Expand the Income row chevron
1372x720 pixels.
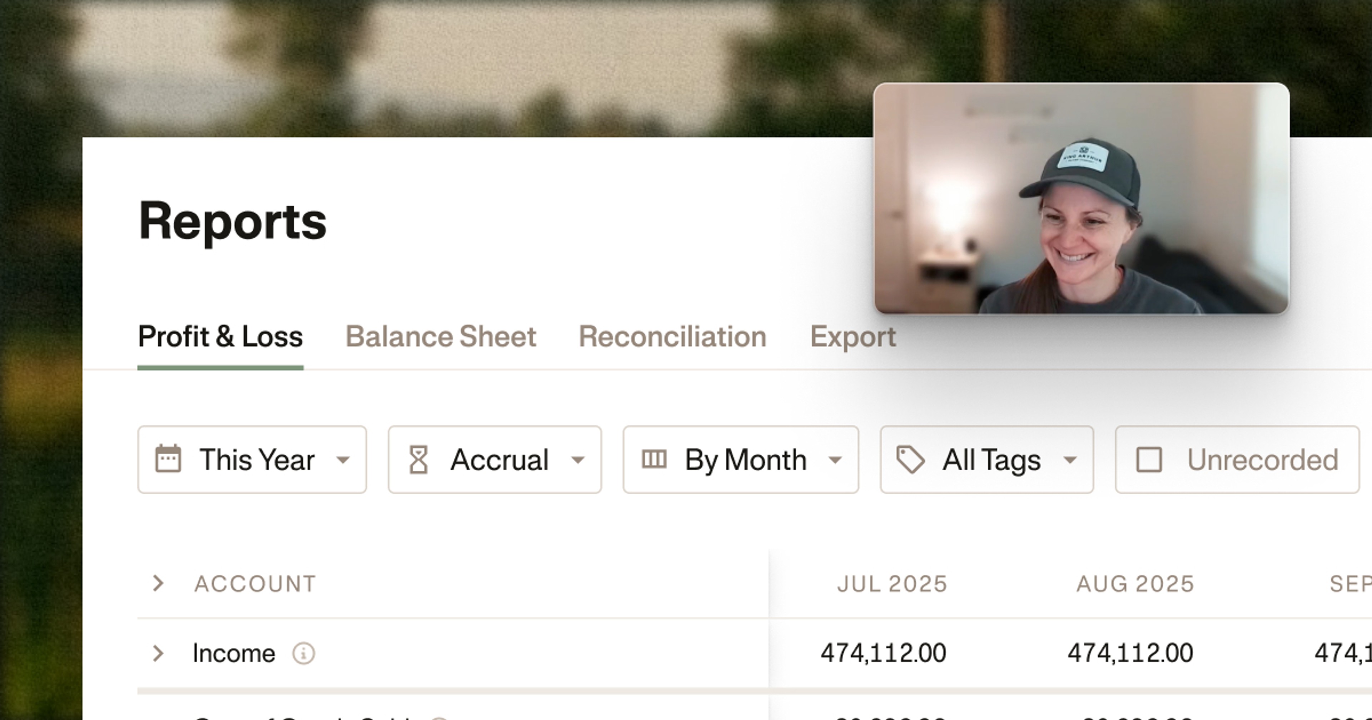[x=158, y=653]
